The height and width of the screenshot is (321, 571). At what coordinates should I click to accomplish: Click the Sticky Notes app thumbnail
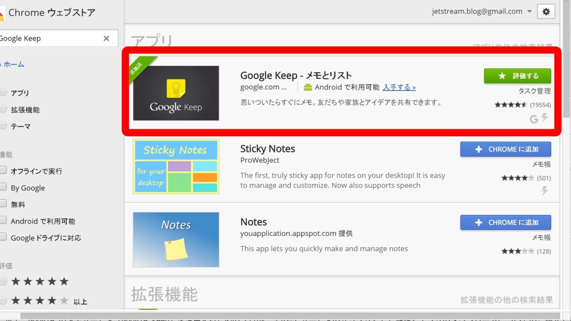(176, 167)
